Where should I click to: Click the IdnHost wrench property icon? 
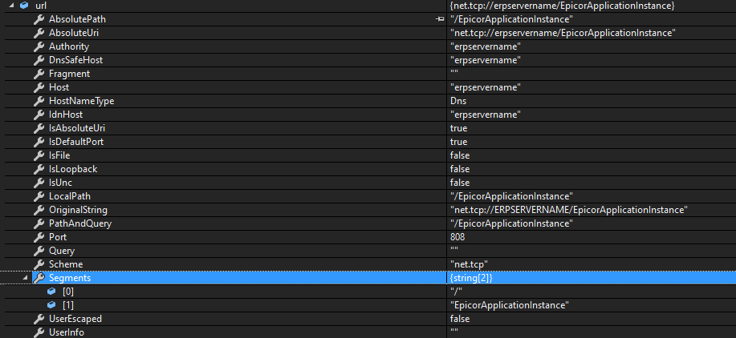[x=39, y=115]
